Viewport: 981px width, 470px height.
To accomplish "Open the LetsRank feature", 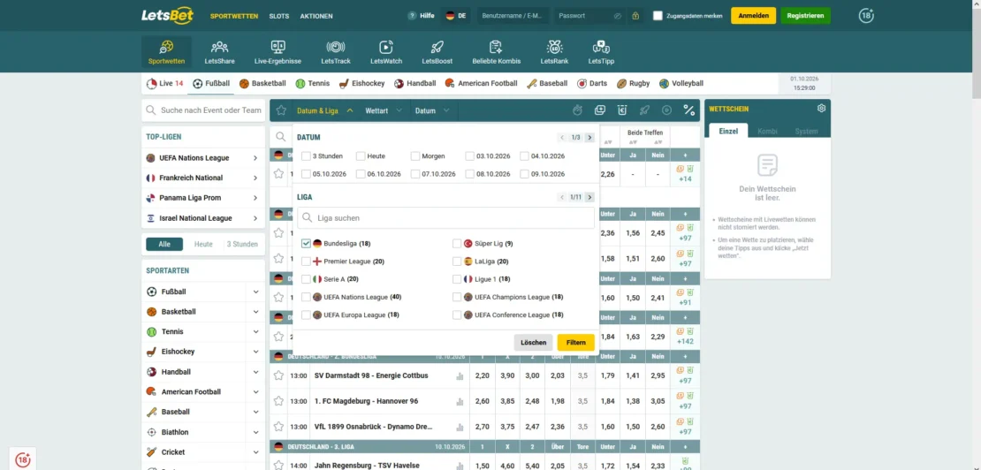I will pos(554,52).
